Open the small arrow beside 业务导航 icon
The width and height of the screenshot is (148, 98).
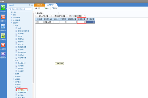[6, 8]
